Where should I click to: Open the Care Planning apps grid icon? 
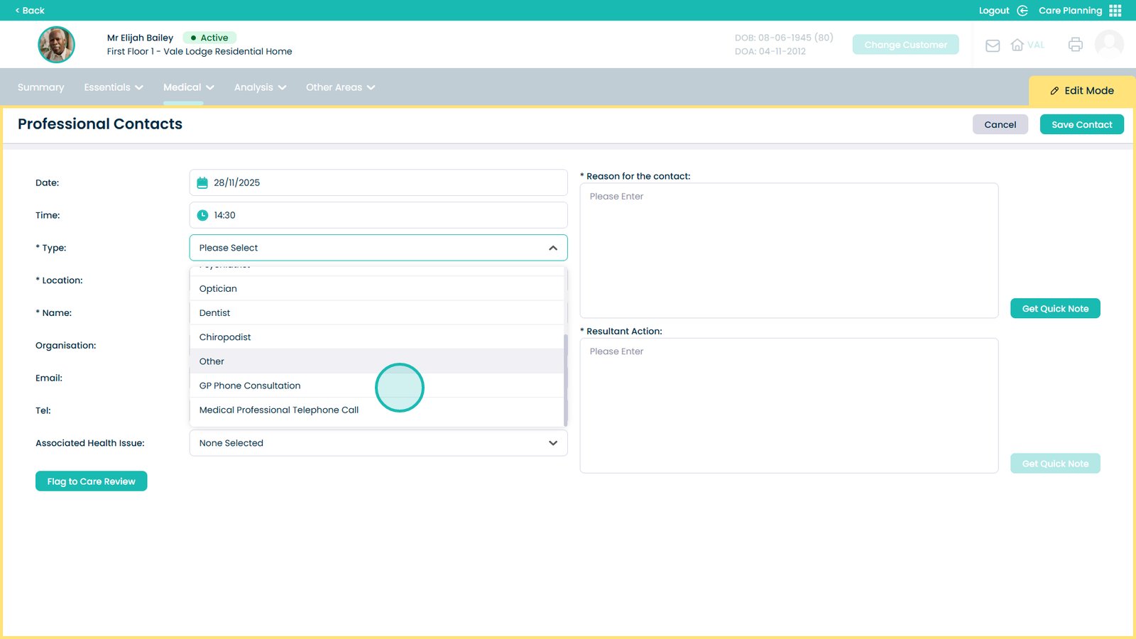(x=1115, y=11)
